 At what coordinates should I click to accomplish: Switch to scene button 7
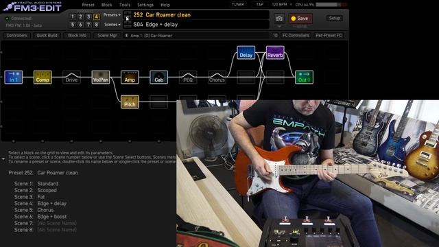pos(88,25)
